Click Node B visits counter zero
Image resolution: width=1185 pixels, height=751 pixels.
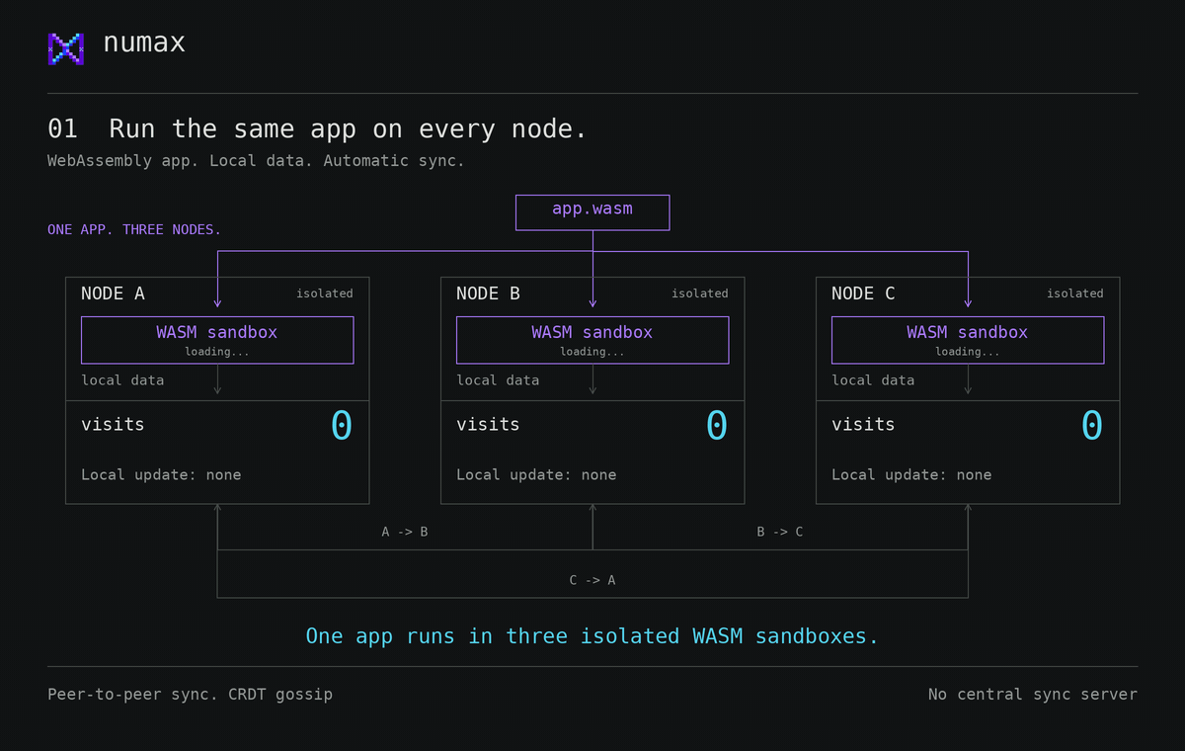pyautogui.click(x=717, y=426)
